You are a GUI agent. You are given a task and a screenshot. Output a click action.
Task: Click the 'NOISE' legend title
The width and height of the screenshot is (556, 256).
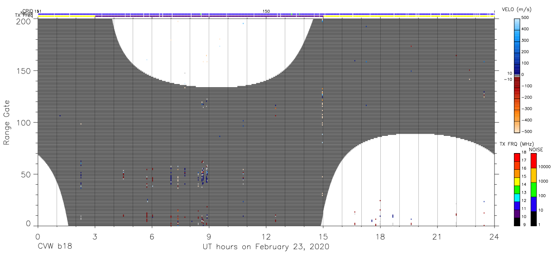(537, 149)
